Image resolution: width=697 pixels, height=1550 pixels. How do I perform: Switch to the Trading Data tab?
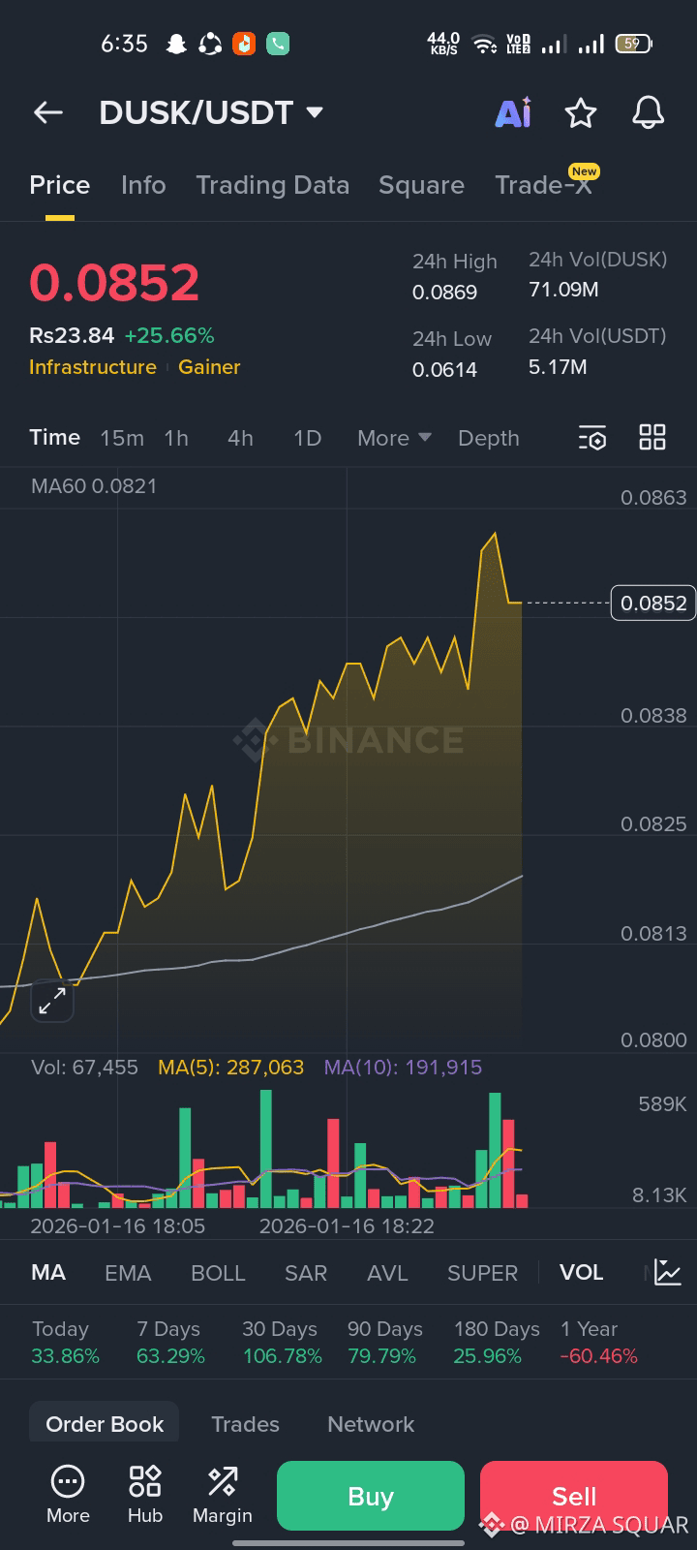click(272, 185)
